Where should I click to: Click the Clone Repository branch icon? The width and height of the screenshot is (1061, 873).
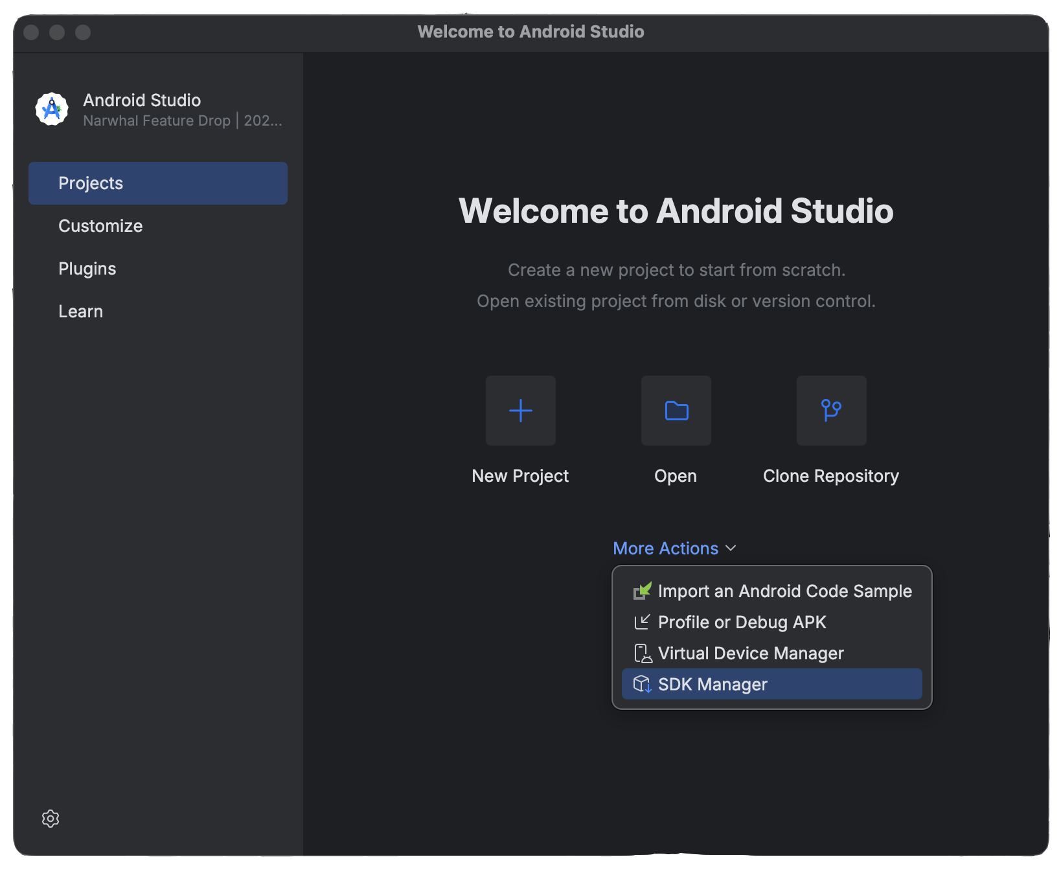(x=832, y=411)
